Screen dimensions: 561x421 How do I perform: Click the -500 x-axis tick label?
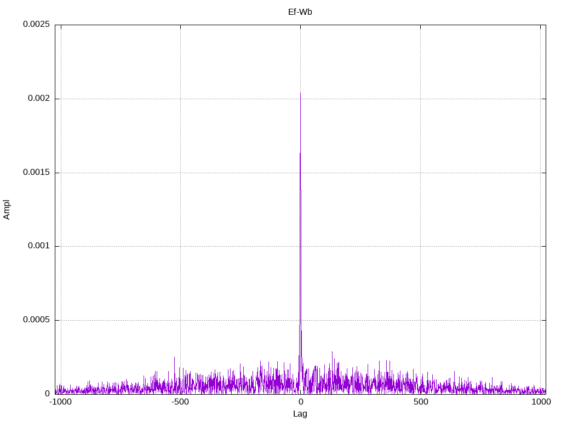pos(180,402)
